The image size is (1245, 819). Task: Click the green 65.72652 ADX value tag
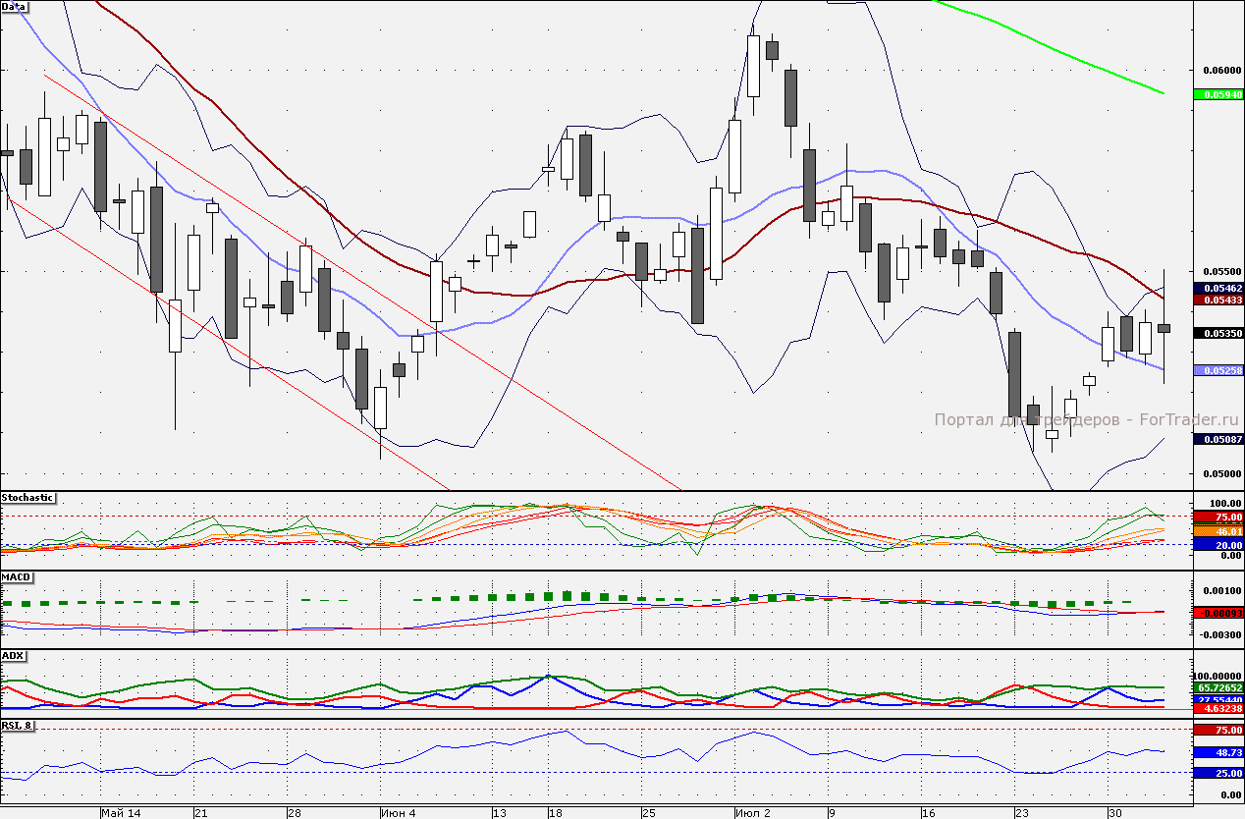click(1218, 687)
